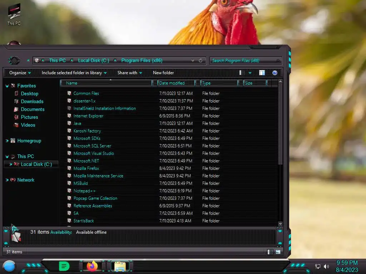Select the InstallShield Installation Information folder

coord(105,108)
